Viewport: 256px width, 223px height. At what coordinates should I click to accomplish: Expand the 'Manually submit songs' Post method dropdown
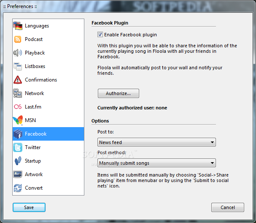tap(156, 163)
